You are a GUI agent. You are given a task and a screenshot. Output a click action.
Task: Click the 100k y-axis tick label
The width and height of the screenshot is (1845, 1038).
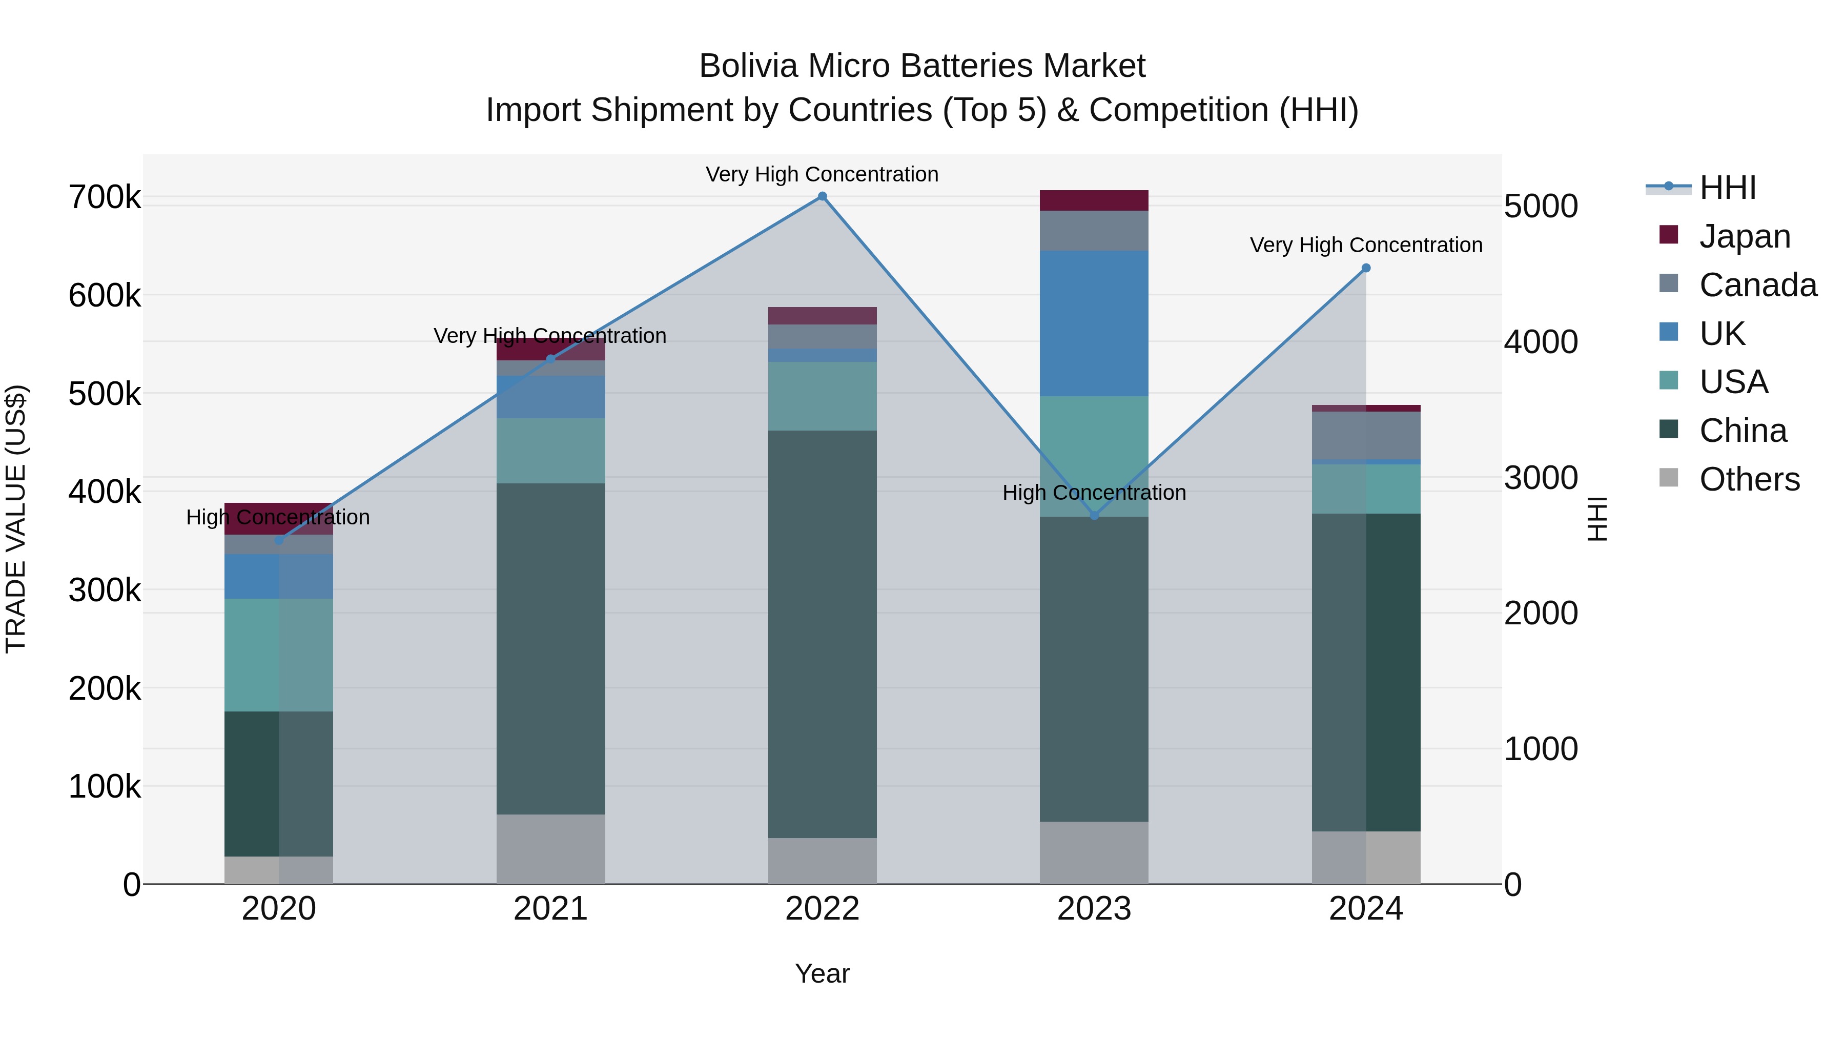click(105, 786)
